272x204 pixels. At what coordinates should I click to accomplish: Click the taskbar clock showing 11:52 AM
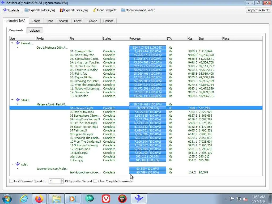(258, 199)
